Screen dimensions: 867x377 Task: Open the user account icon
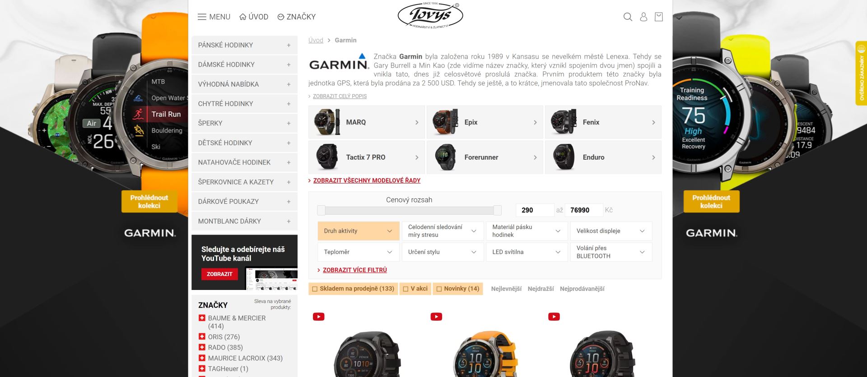(x=643, y=17)
